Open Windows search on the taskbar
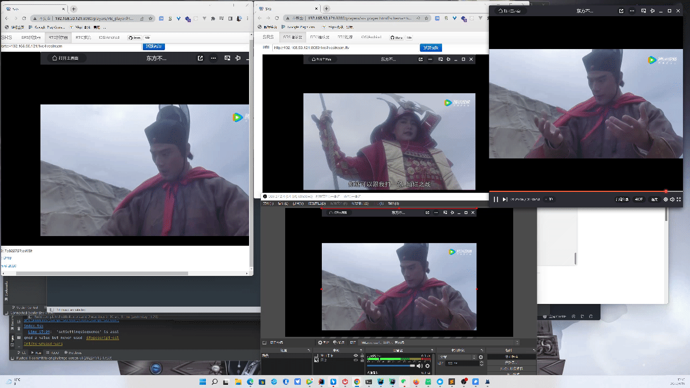This screenshot has width=690, height=388. tap(215, 382)
